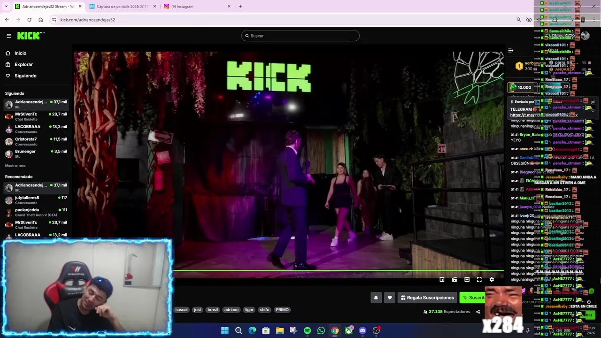Reload the current page

pyautogui.click(x=29, y=20)
